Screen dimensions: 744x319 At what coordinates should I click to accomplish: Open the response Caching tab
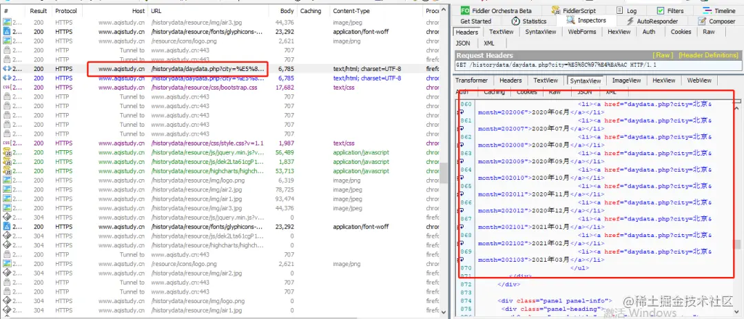click(x=494, y=92)
